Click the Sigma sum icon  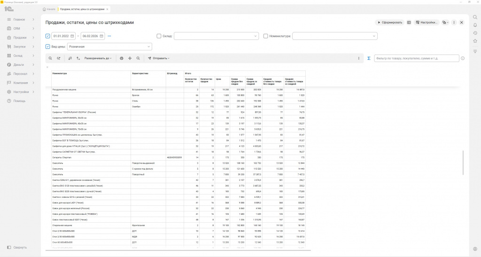(x=369, y=58)
